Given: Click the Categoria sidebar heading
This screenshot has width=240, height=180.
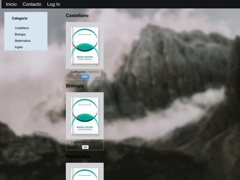Looking at the screenshot, I should [x=20, y=18].
